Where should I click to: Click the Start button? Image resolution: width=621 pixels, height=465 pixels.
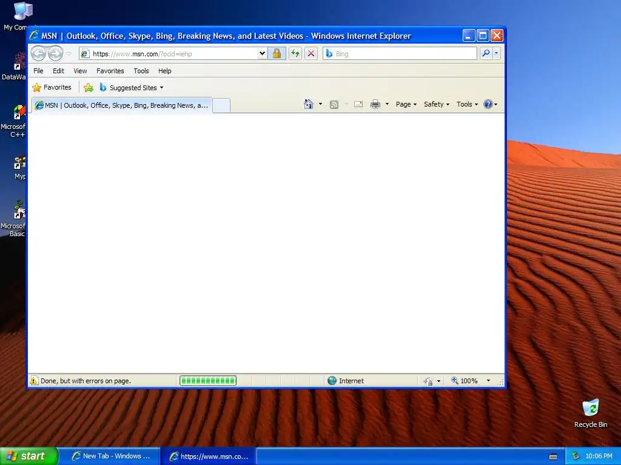[29, 456]
